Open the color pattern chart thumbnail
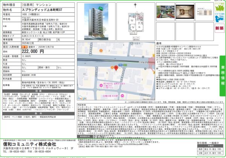226x158 pixels. tap(205, 12)
